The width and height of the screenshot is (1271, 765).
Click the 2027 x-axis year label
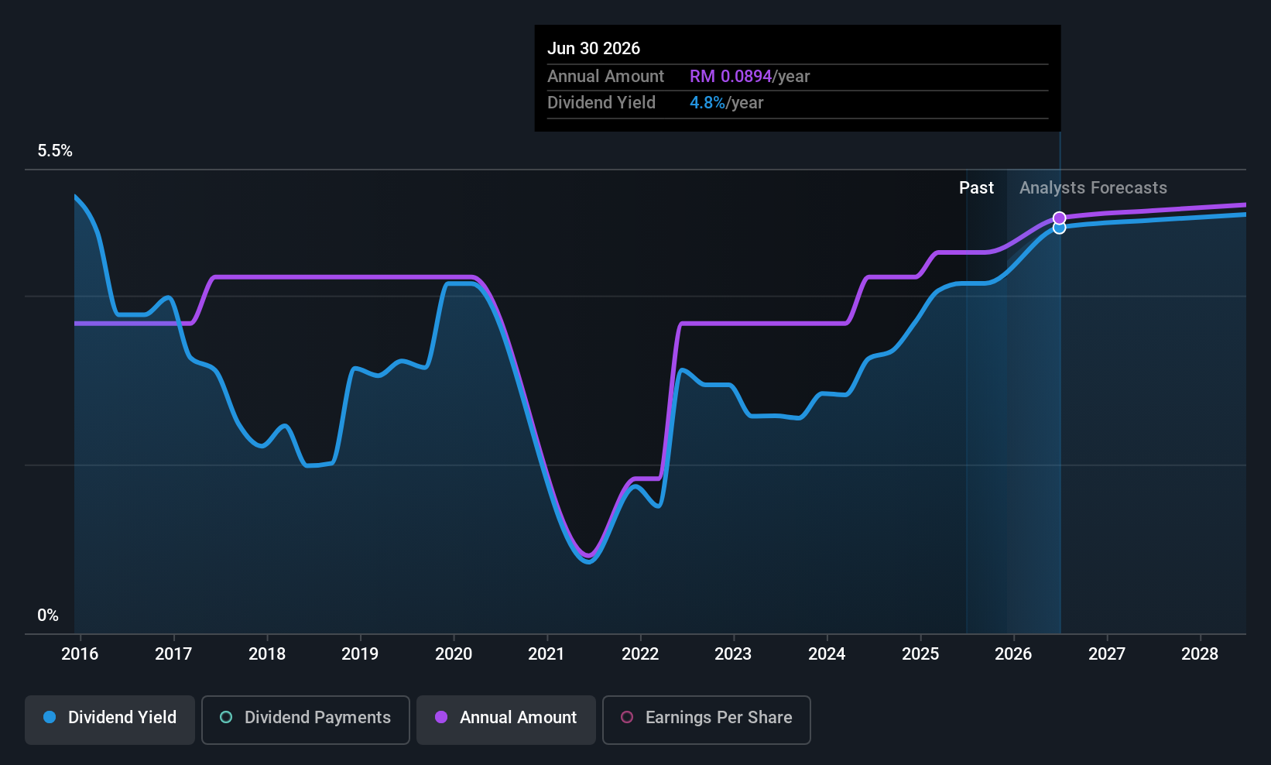coord(1107,654)
